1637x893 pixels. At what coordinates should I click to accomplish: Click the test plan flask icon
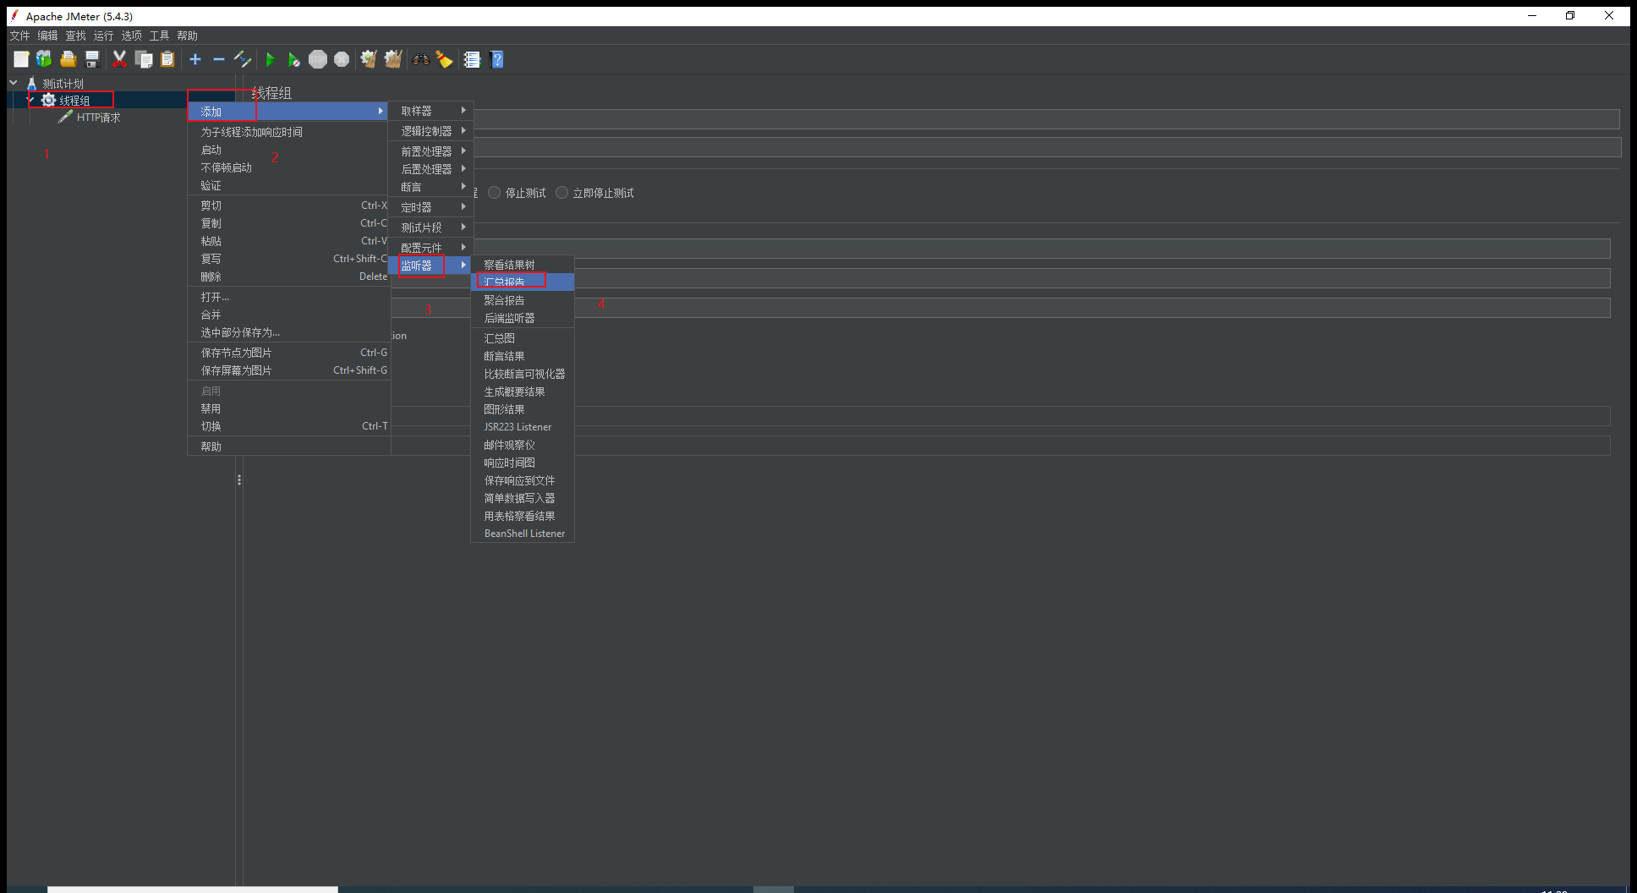(32, 84)
